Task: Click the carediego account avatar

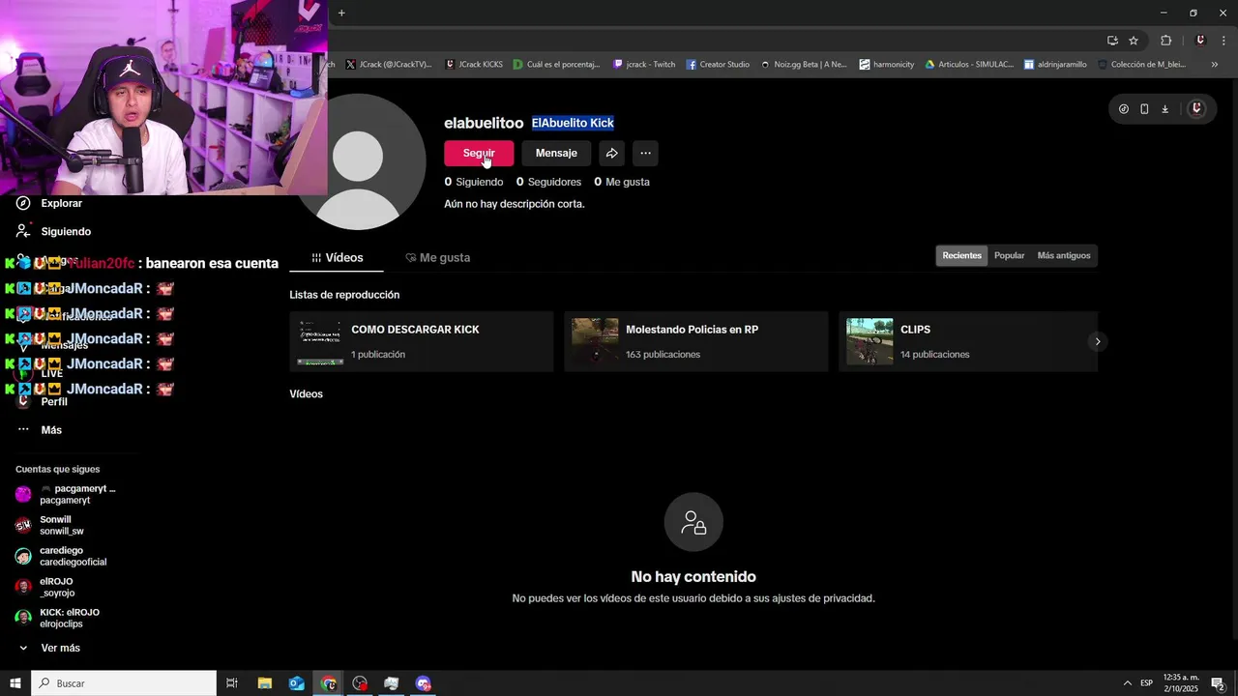Action: pyautogui.click(x=23, y=556)
